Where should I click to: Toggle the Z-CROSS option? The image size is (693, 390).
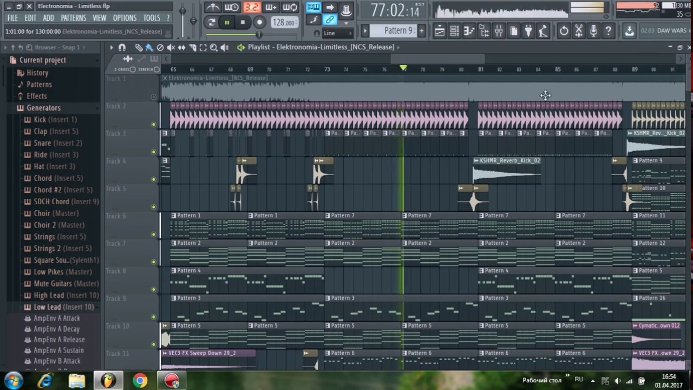tap(133, 69)
